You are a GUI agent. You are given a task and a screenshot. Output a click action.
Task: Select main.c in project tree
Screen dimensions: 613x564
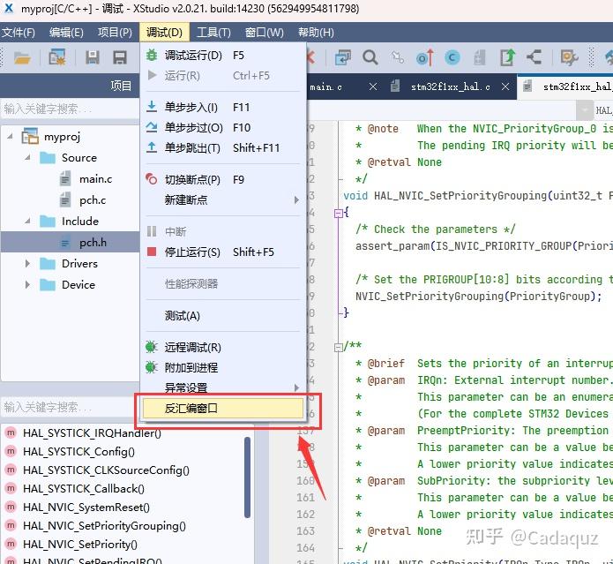point(95,179)
